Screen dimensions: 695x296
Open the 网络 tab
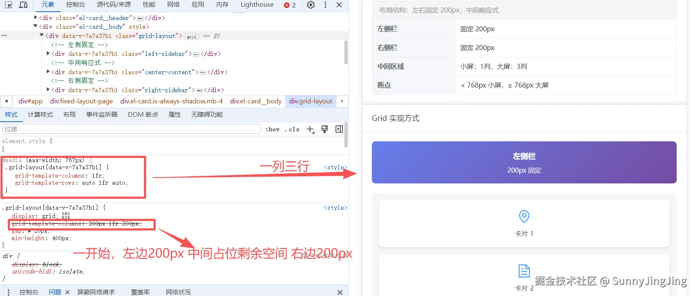[173, 5]
